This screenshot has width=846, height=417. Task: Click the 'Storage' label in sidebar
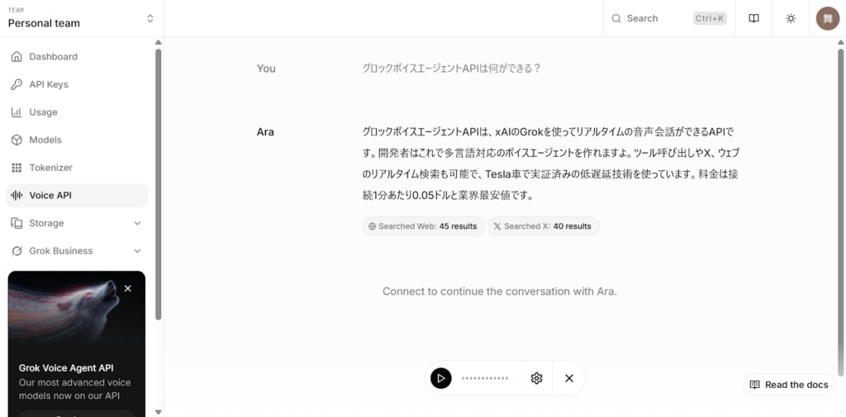click(x=46, y=223)
